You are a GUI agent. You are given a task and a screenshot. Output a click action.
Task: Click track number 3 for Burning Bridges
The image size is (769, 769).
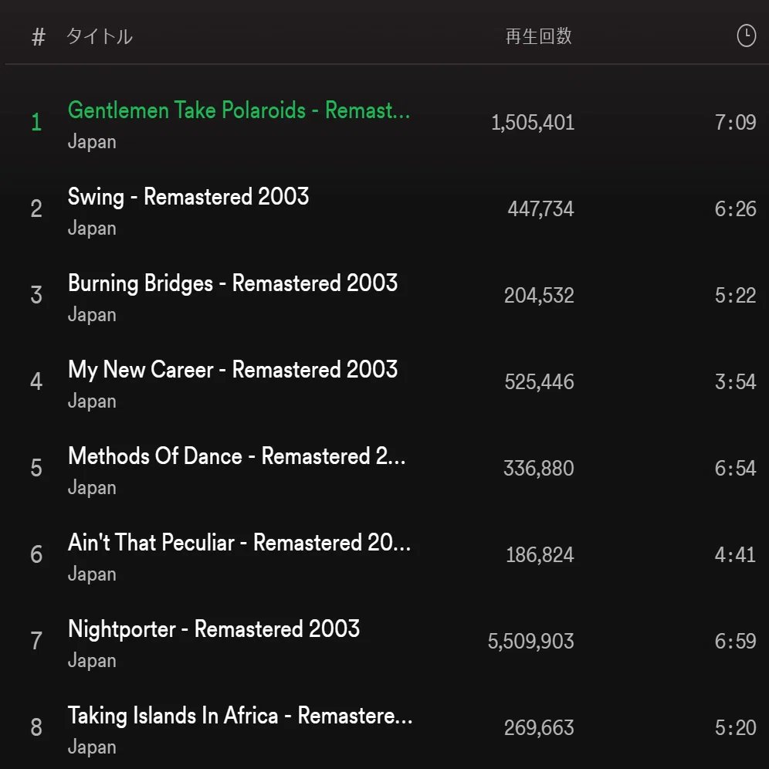36,295
